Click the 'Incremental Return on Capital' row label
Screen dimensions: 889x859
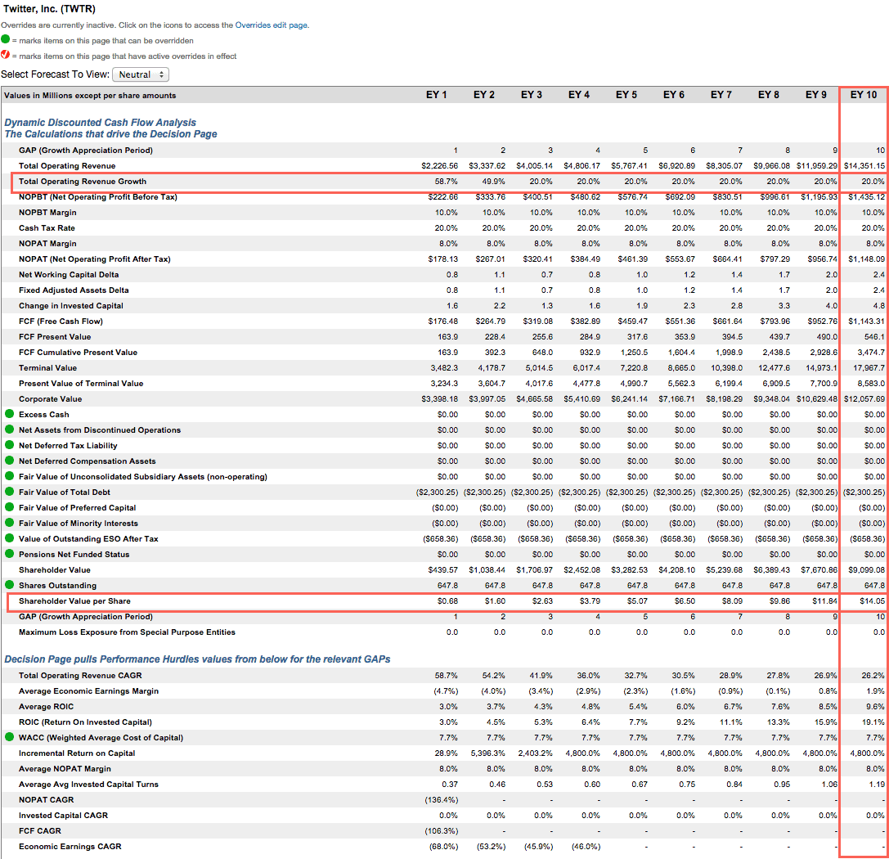point(77,753)
